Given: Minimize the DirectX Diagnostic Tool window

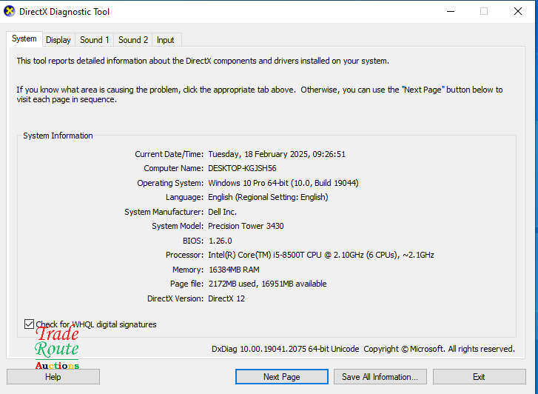Looking at the screenshot, I should [x=451, y=11].
